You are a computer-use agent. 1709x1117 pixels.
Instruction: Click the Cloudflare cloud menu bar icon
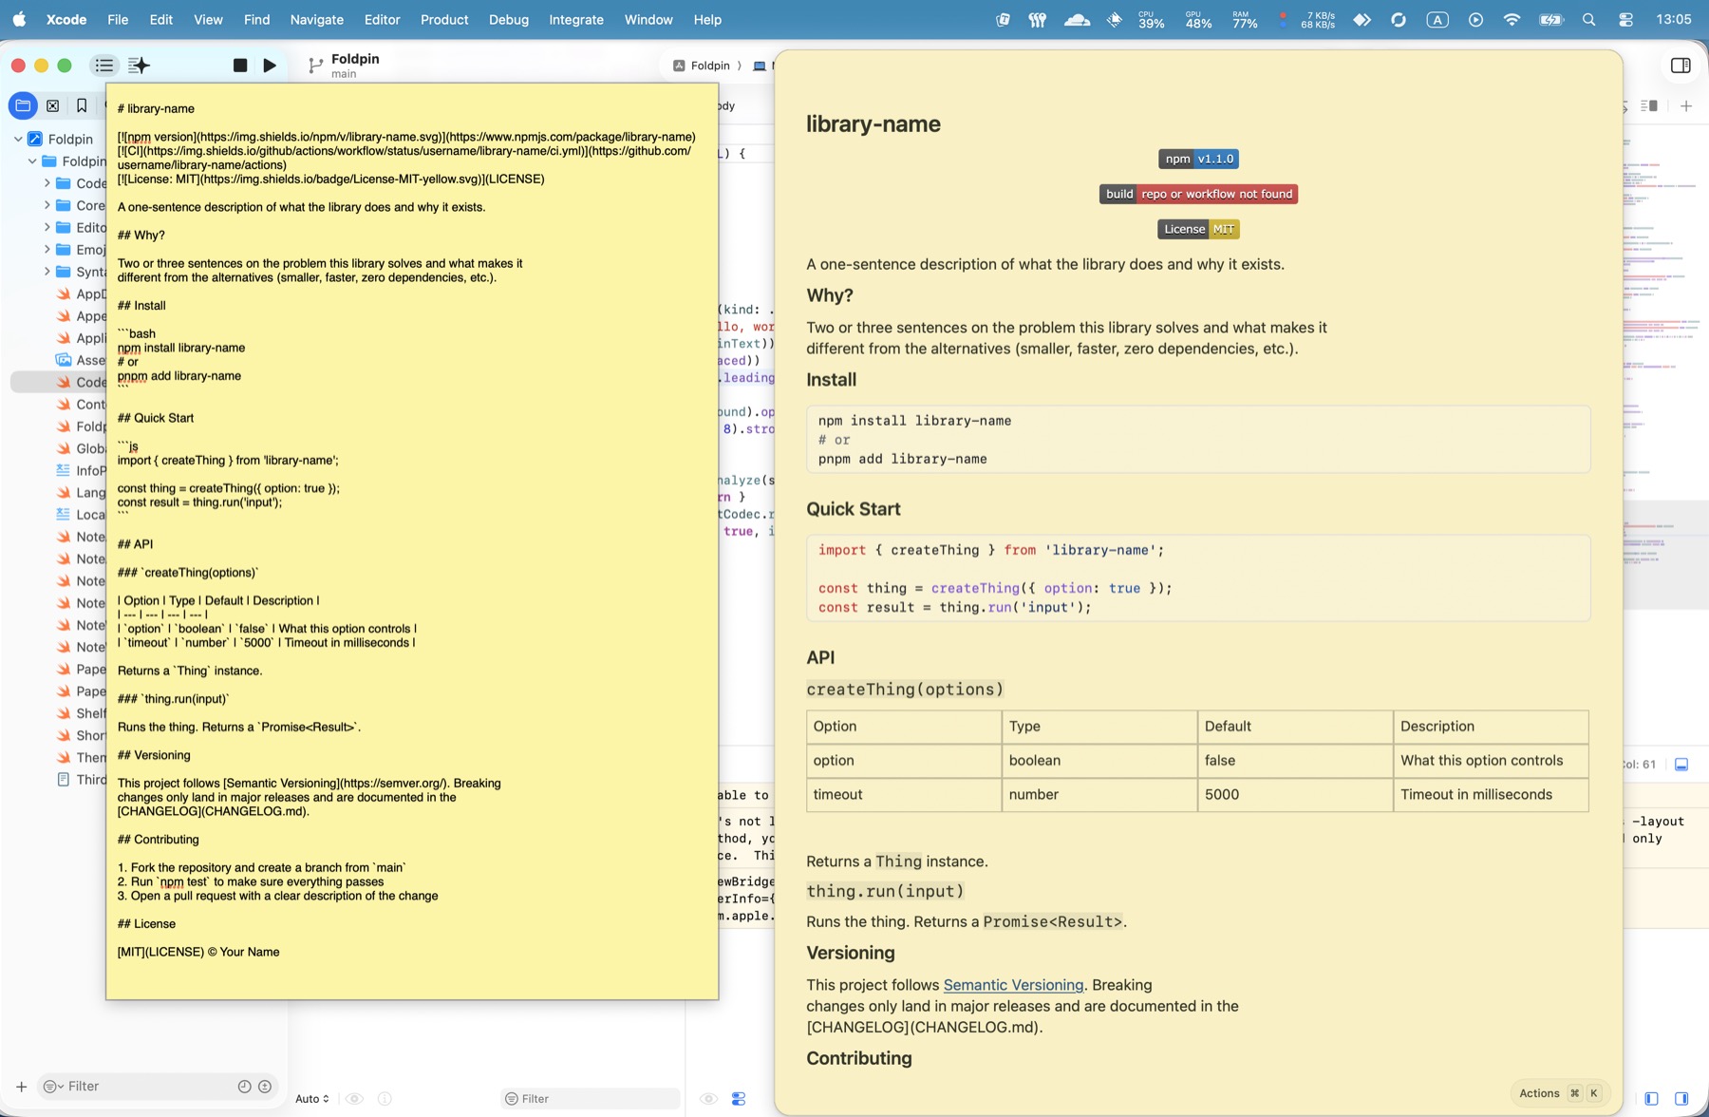pos(1077,20)
